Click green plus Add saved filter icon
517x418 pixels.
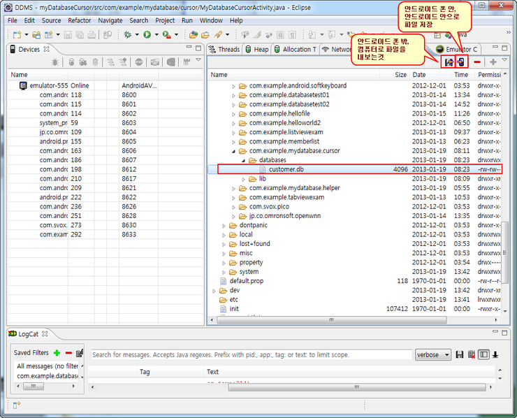pyautogui.click(x=57, y=353)
